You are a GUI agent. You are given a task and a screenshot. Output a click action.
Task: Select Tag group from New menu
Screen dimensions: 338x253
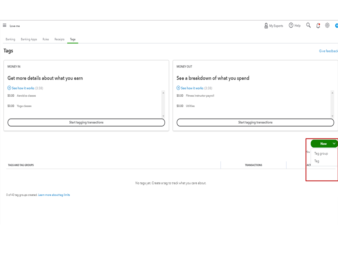321,153
